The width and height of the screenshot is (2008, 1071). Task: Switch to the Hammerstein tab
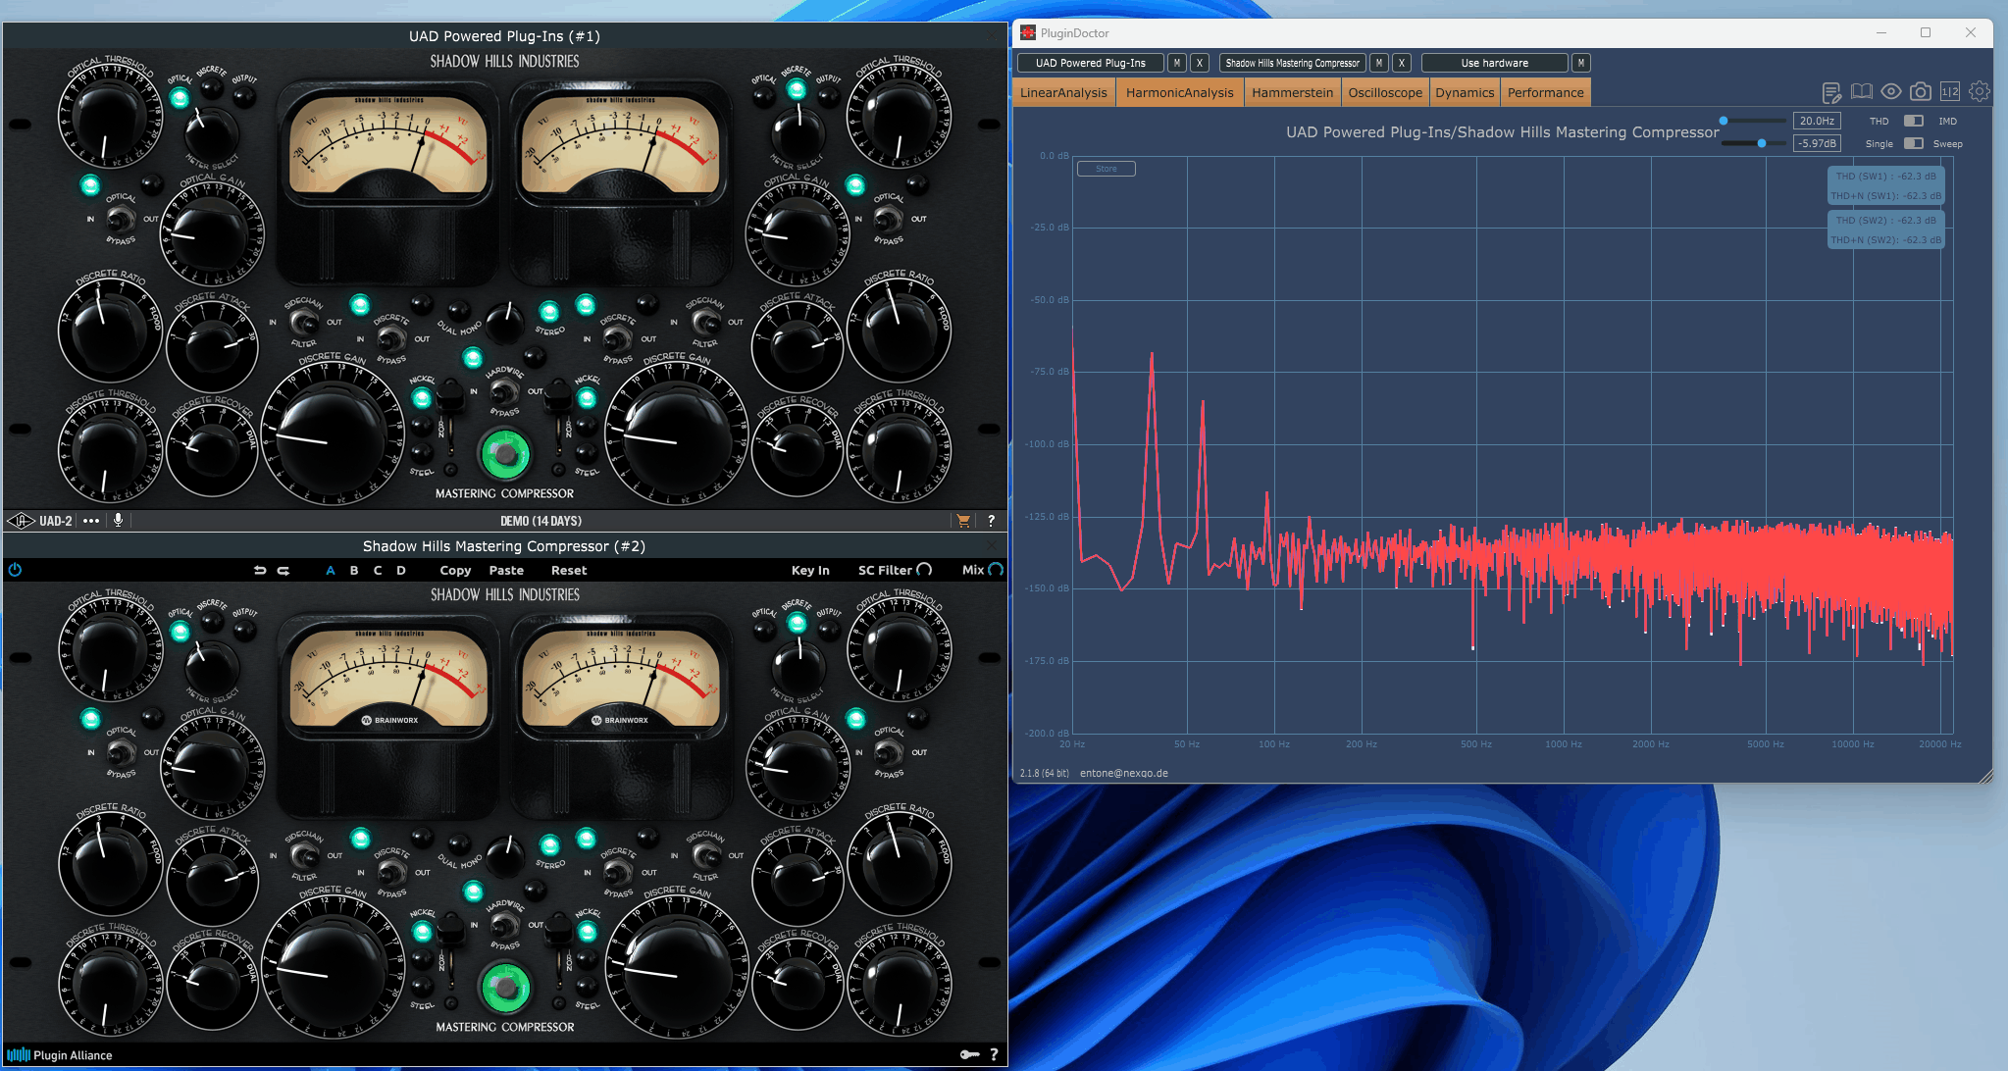tap(1292, 92)
